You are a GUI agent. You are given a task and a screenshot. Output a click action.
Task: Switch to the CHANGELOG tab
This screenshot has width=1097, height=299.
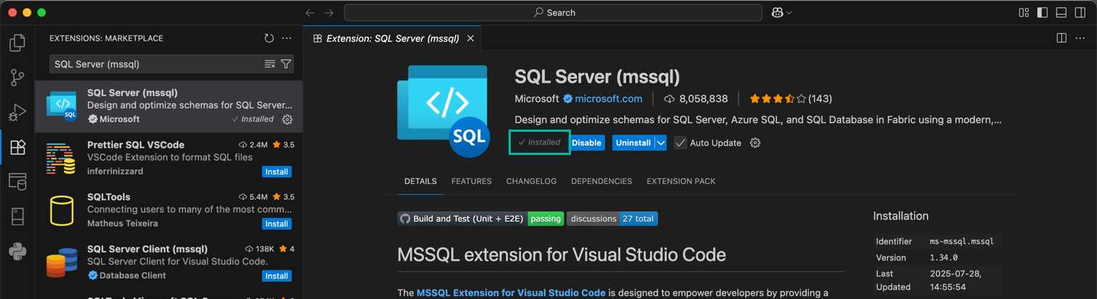click(x=532, y=182)
